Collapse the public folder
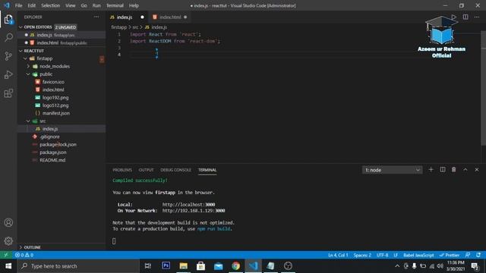 pos(28,74)
